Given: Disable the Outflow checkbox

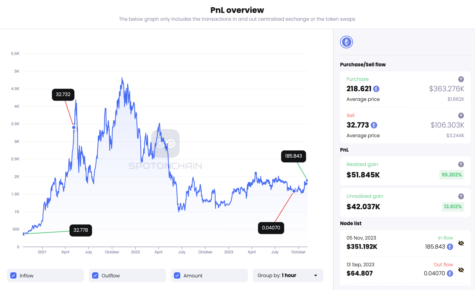Looking at the screenshot, I should (x=95, y=275).
